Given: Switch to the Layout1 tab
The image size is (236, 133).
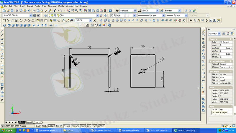Looking at the screenshot, I should 29,122.
